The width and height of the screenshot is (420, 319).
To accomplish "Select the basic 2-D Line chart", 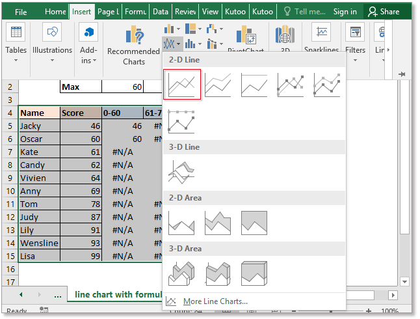I will tap(181, 85).
